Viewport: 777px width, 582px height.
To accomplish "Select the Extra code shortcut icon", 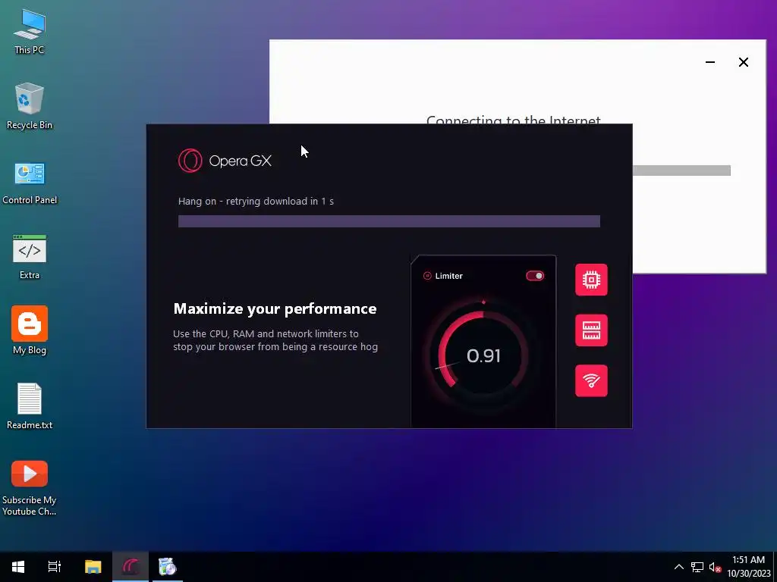I will point(30,258).
